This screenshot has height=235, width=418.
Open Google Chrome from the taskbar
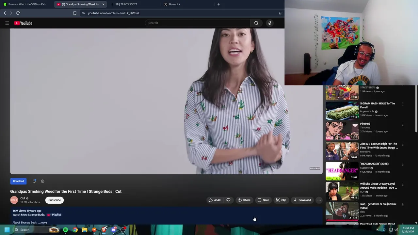75,230
